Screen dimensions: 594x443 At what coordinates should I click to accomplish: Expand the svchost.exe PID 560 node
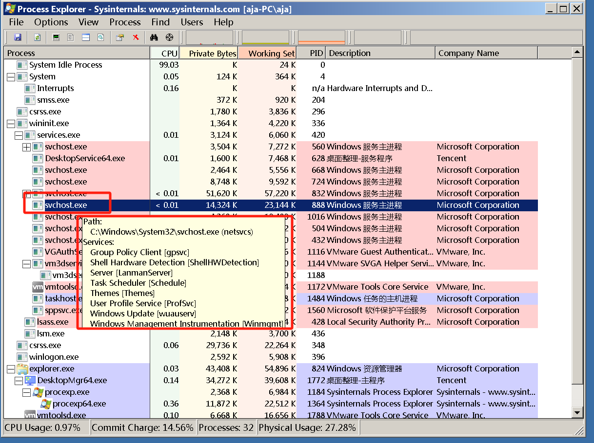pyautogui.click(x=26, y=147)
